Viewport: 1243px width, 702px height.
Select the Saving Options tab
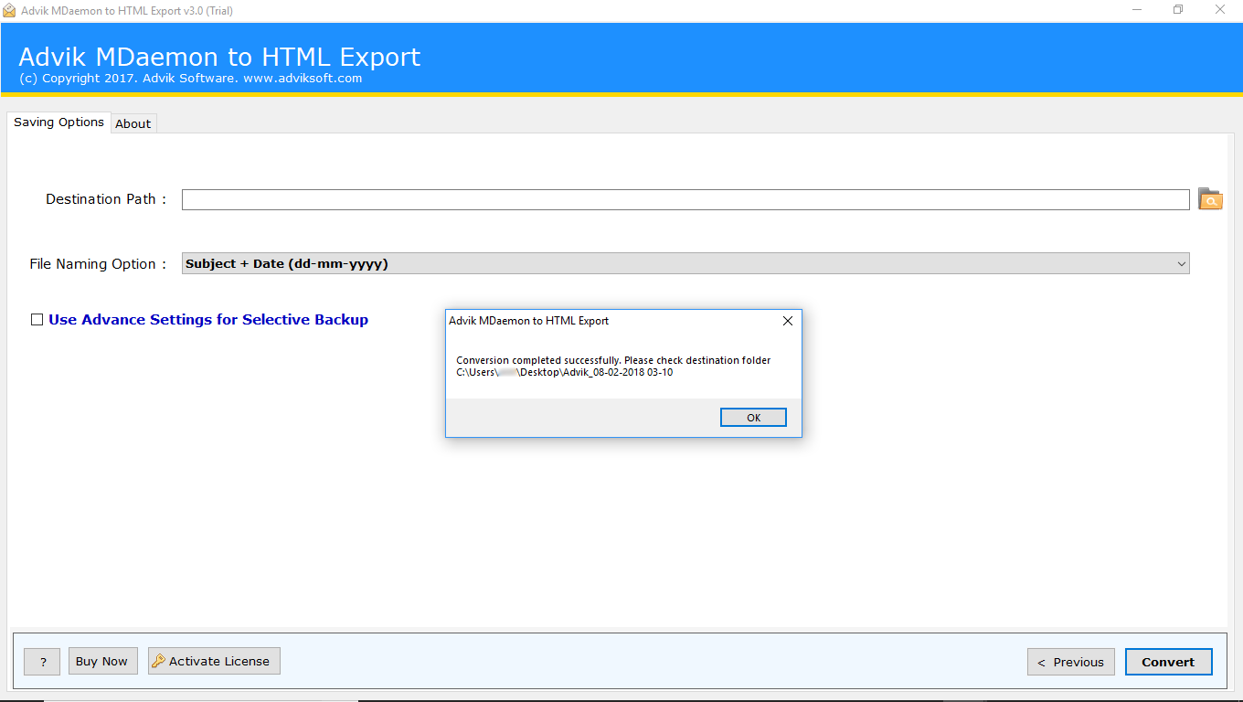(58, 122)
